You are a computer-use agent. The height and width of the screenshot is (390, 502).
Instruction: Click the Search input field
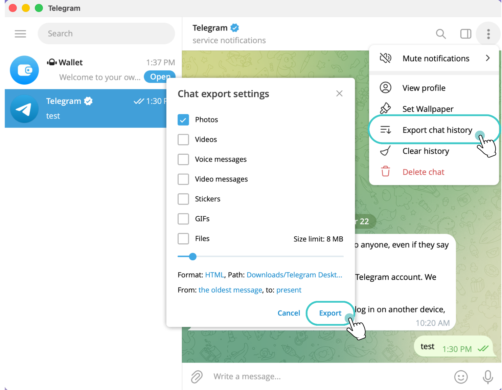click(106, 34)
